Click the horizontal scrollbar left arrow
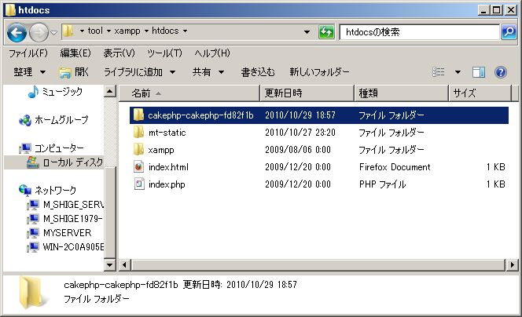This screenshot has height=317, width=522. click(125, 265)
